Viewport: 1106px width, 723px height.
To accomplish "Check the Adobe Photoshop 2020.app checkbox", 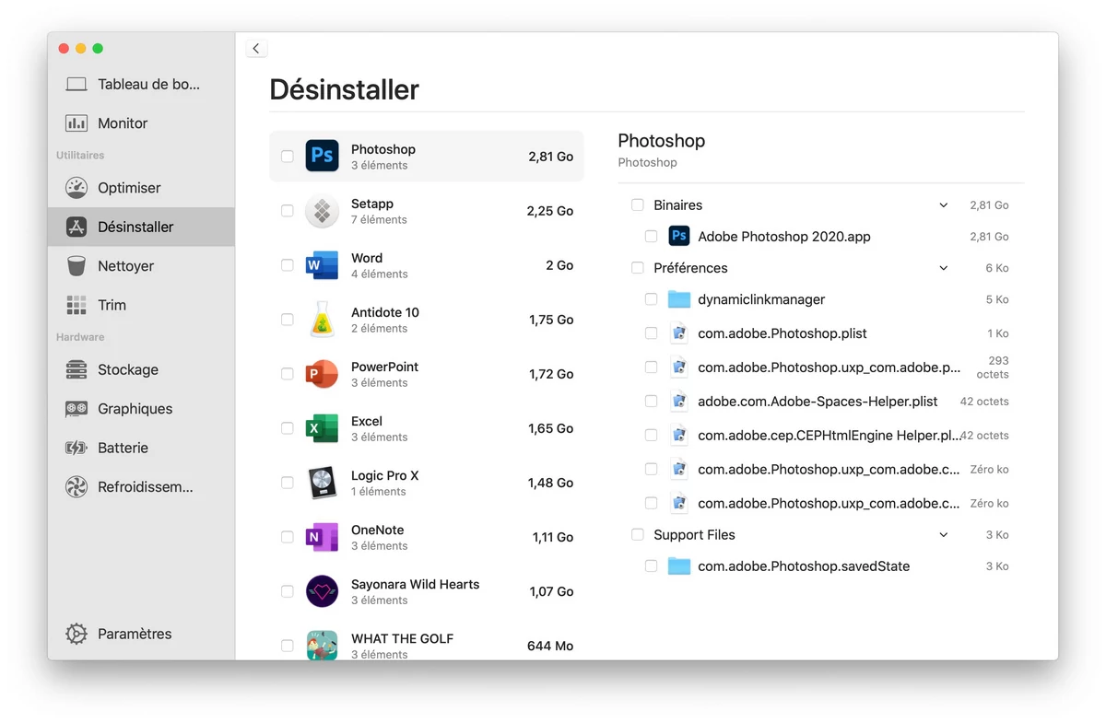I will 651,237.
